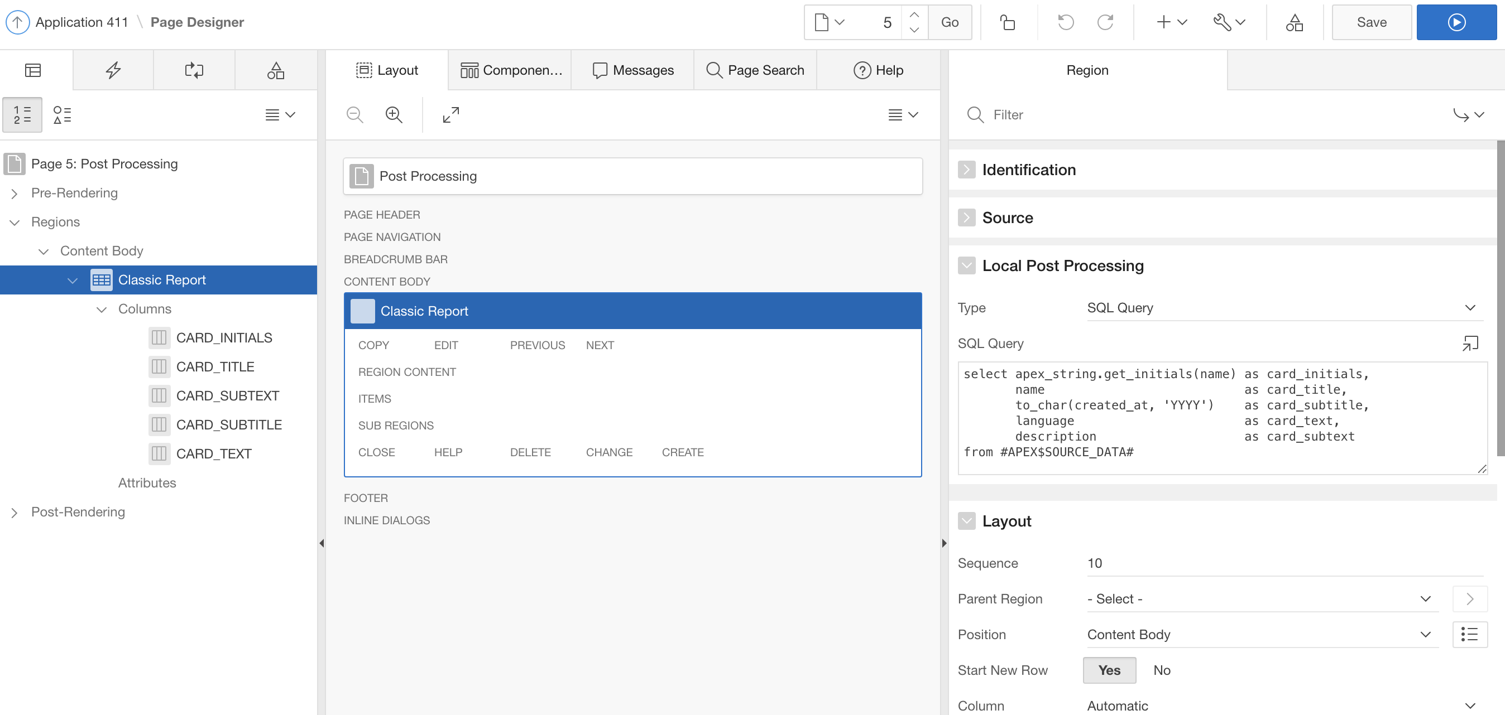1505x715 pixels.
Task: Open the Shared Components icon in toolbar
Action: (1294, 22)
